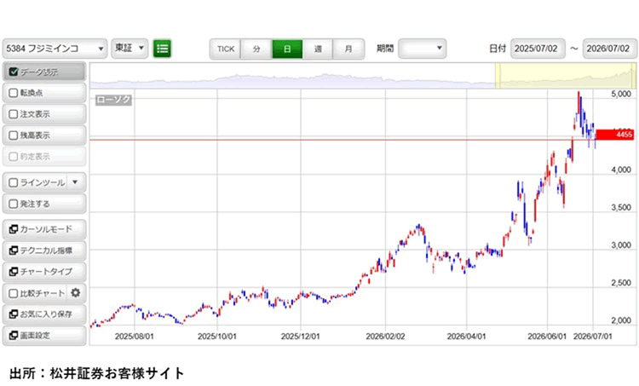The image size is (639, 386).
Task: Open テクニカル指標 settings button
Action: coord(46,251)
